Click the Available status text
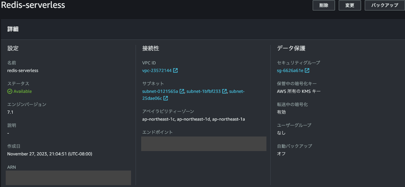 coord(23,91)
